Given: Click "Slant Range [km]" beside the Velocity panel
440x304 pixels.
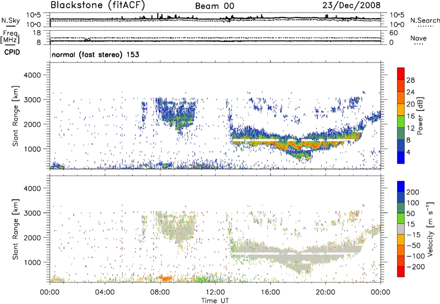Looking at the screenshot, I should pyautogui.click(x=15, y=229).
